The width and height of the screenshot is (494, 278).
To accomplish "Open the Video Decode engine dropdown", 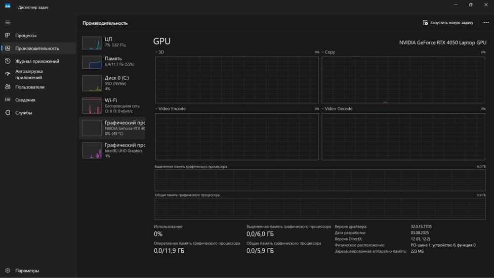I will click(x=323, y=108).
